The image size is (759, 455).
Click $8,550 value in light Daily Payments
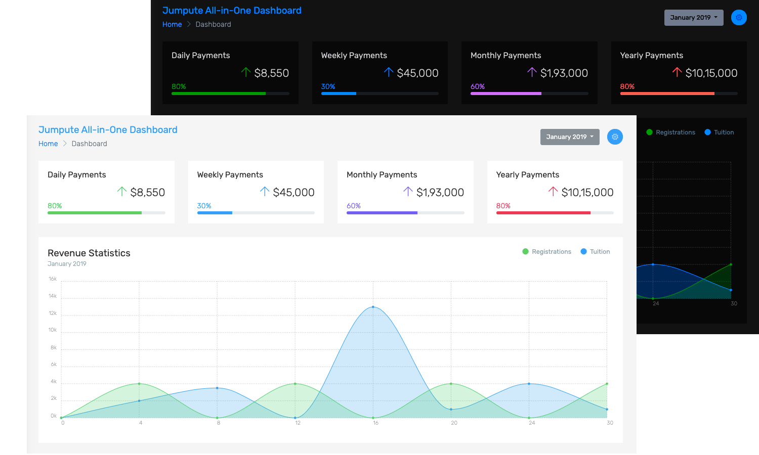point(148,192)
